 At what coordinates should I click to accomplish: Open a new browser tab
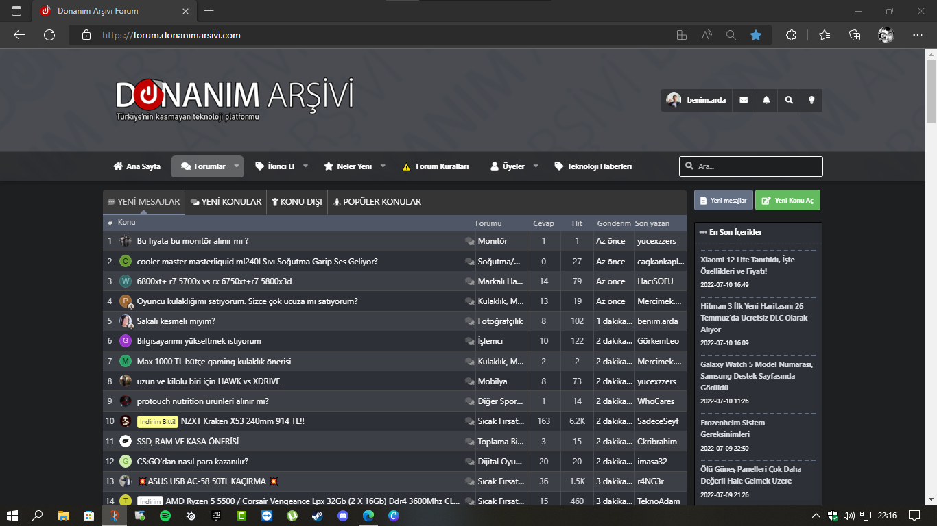tap(209, 11)
